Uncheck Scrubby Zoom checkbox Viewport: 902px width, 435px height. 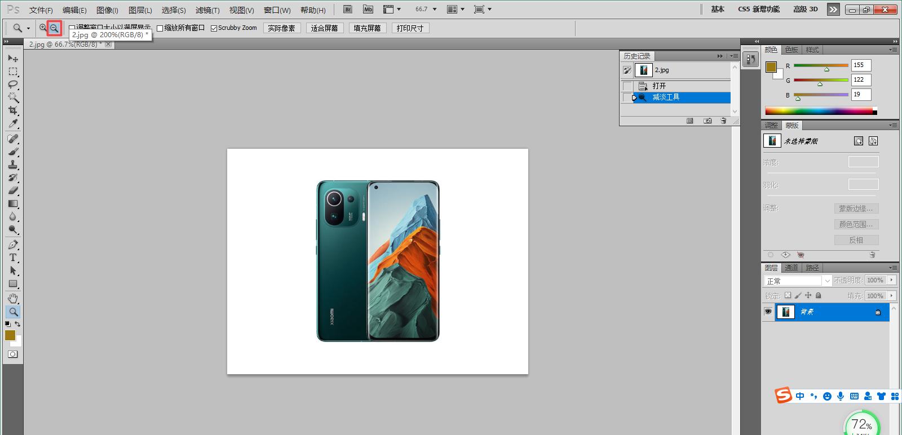[214, 28]
